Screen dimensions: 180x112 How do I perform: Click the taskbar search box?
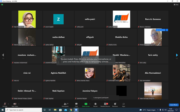[x=24, y=110]
